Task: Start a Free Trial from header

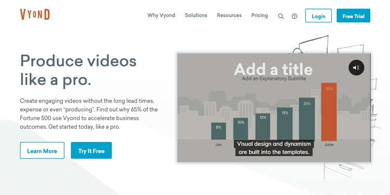Action: 354,16
